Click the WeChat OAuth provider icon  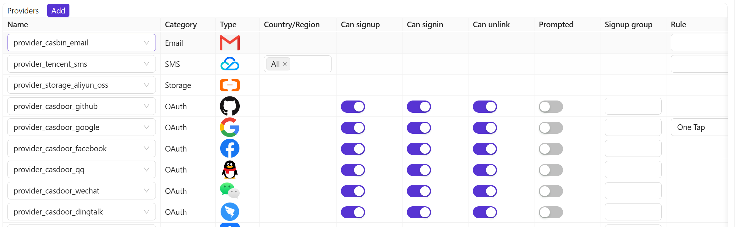click(230, 191)
